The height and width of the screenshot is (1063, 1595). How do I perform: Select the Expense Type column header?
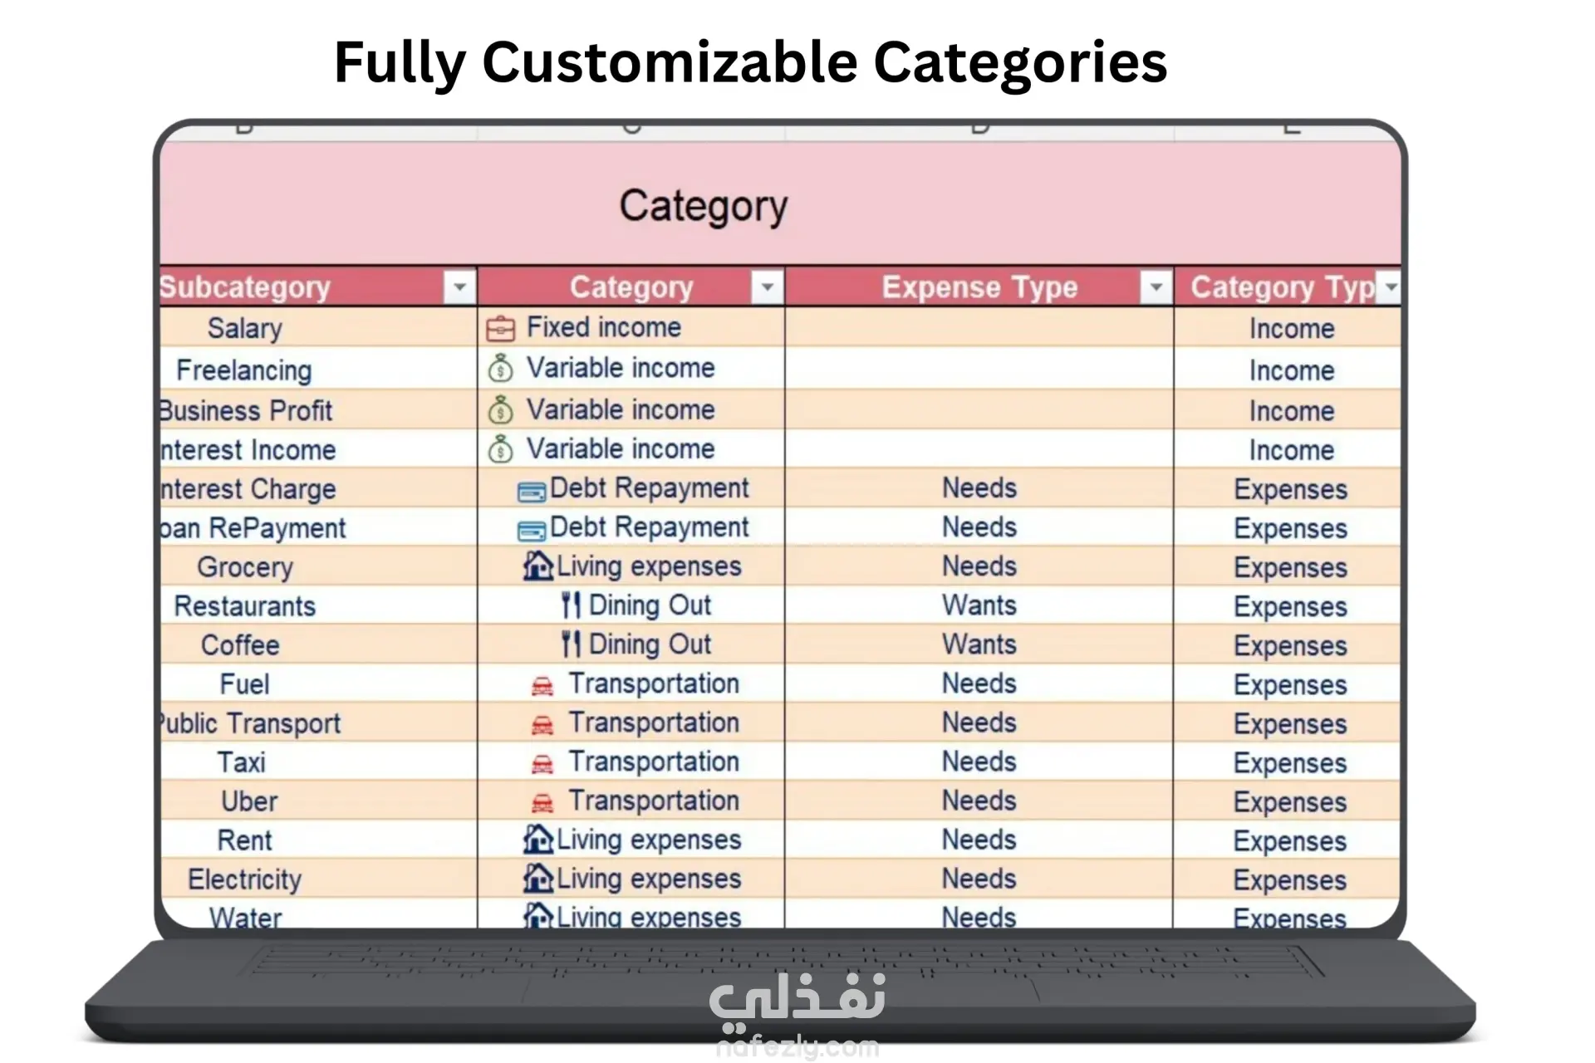pos(979,287)
